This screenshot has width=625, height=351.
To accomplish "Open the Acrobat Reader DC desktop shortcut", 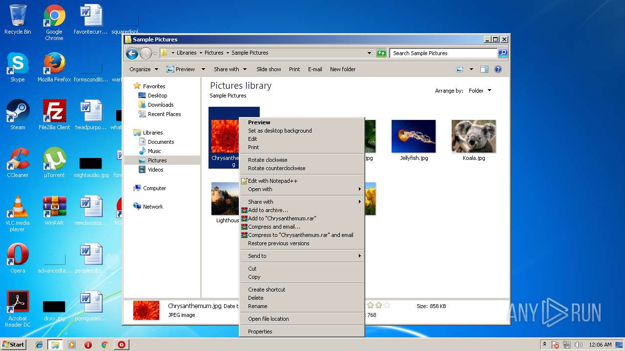I will [x=18, y=309].
